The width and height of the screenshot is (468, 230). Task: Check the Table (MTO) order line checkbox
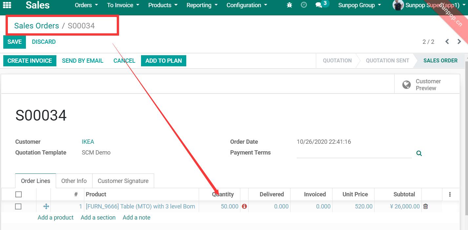18,206
